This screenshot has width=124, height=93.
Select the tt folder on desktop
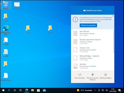tap(6, 65)
